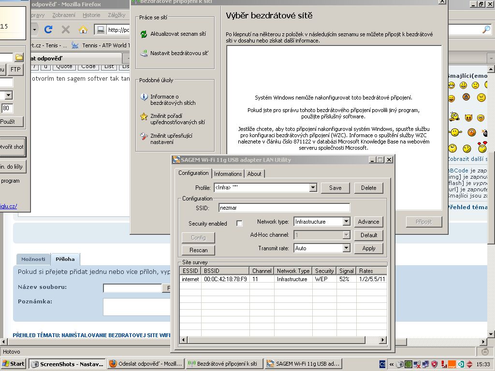Viewport: 495px width, 371px height.
Task: Click the set up wireless network icon
Action: click(x=144, y=53)
